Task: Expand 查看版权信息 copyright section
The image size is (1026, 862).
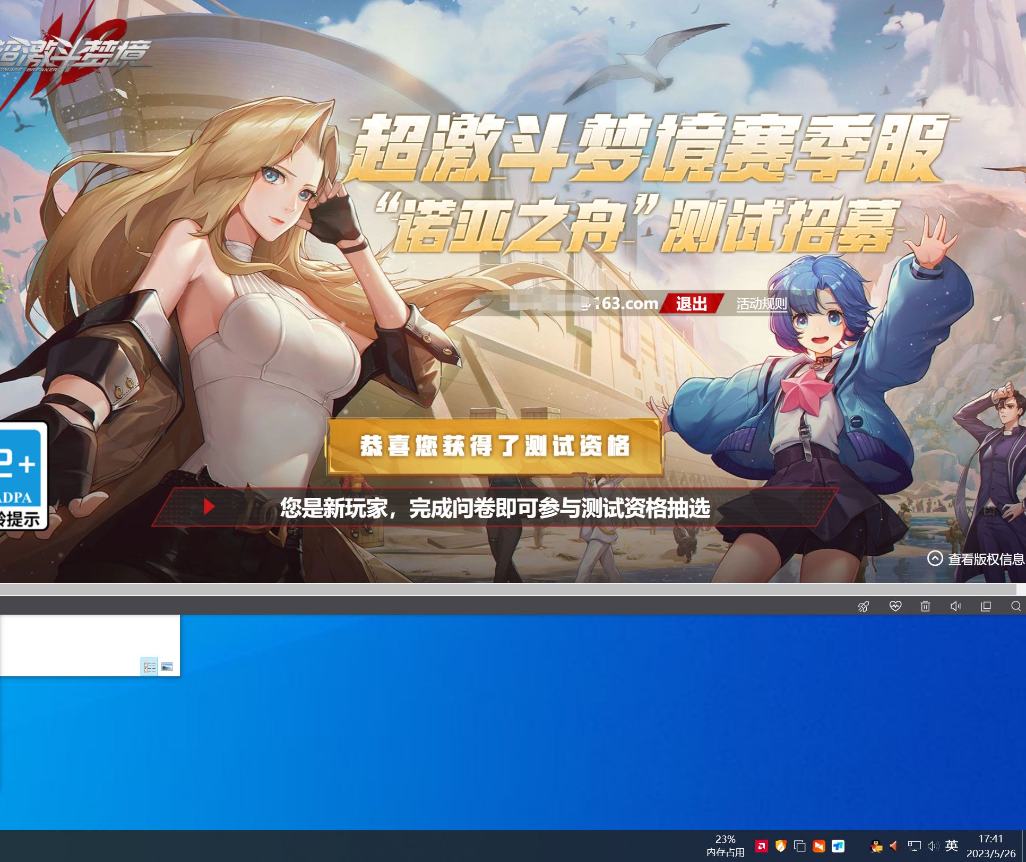Action: point(976,558)
